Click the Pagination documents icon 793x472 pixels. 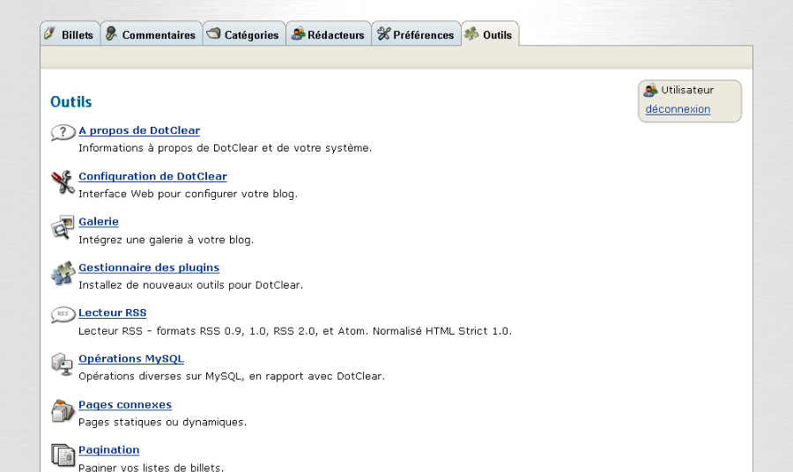coord(63,455)
